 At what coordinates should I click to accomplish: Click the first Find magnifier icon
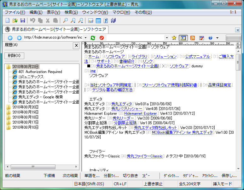tap(65, 21)
